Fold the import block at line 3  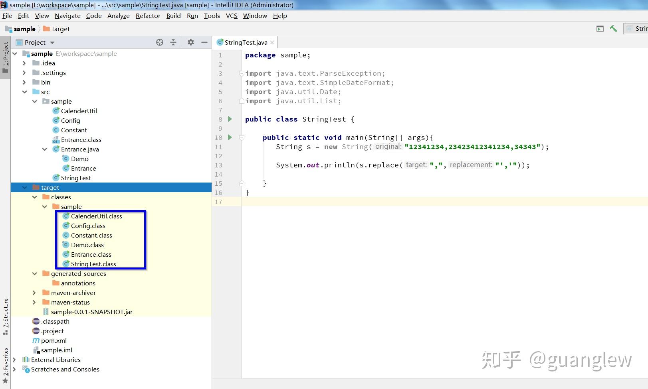click(242, 73)
